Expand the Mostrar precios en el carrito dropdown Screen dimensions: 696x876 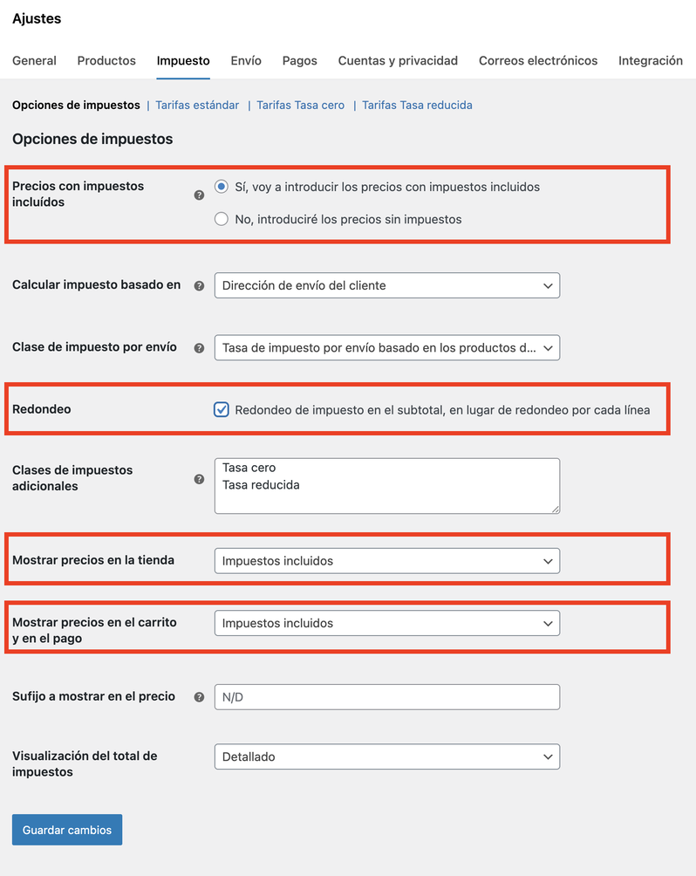coord(386,623)
